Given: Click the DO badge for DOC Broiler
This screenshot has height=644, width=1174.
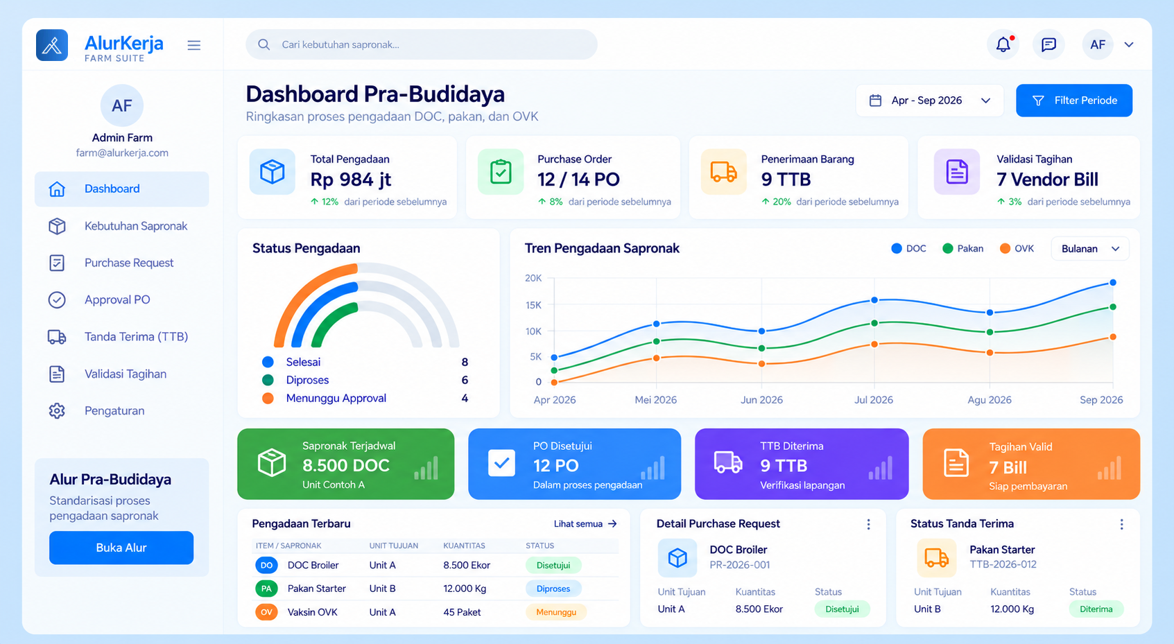Looking at the screenshot, I should pyautogui.click(x=266, y=565).
